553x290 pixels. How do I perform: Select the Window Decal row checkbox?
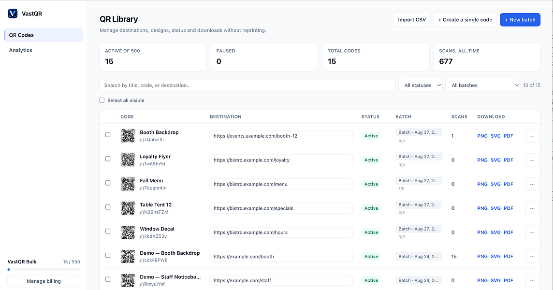(x=108, y=231)
